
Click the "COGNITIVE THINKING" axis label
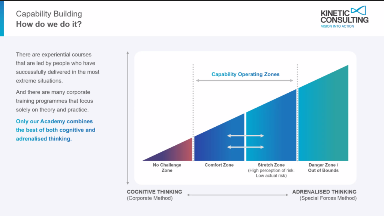[x=154, y=192]
